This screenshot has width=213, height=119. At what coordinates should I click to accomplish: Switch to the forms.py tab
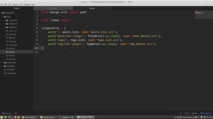point(53,8)
